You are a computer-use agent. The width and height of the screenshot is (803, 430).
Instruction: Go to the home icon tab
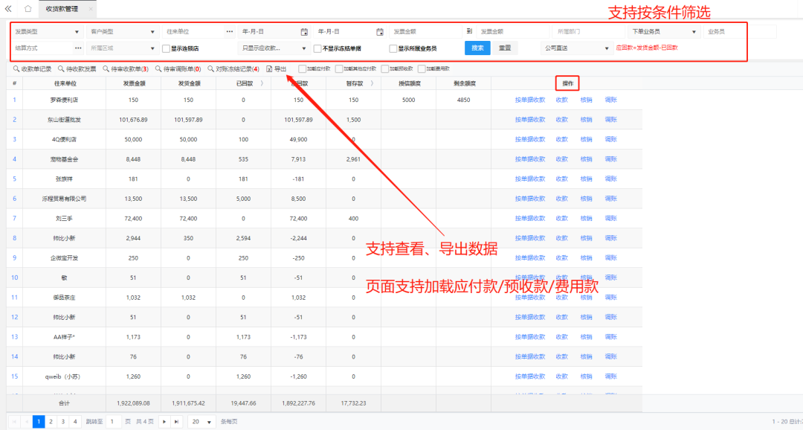pos(28,9)
